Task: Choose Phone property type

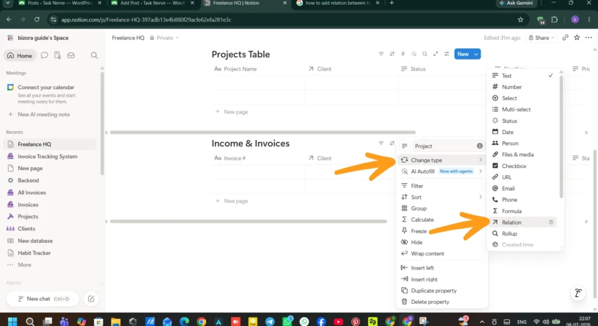Action: click(522, 199)
